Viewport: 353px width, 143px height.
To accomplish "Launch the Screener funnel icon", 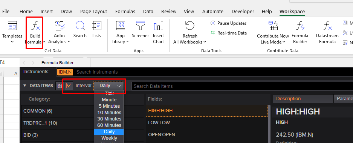I will tap(140, 26).
